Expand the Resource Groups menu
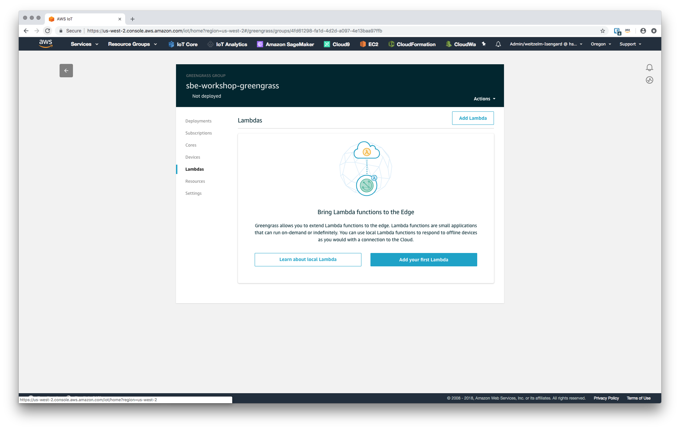 coord(133,44)
